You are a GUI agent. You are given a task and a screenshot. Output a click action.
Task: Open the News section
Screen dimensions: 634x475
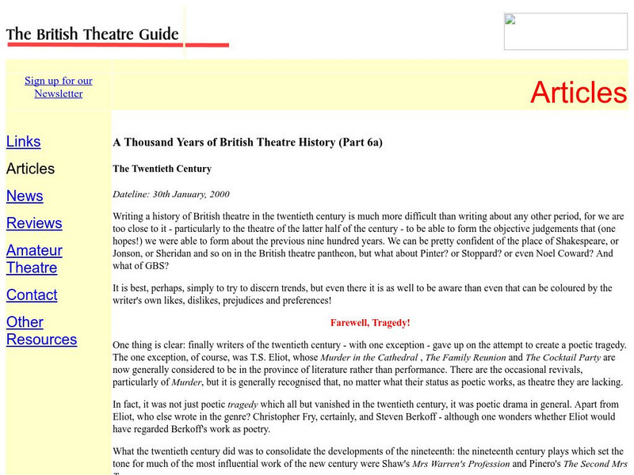point(25,196)
